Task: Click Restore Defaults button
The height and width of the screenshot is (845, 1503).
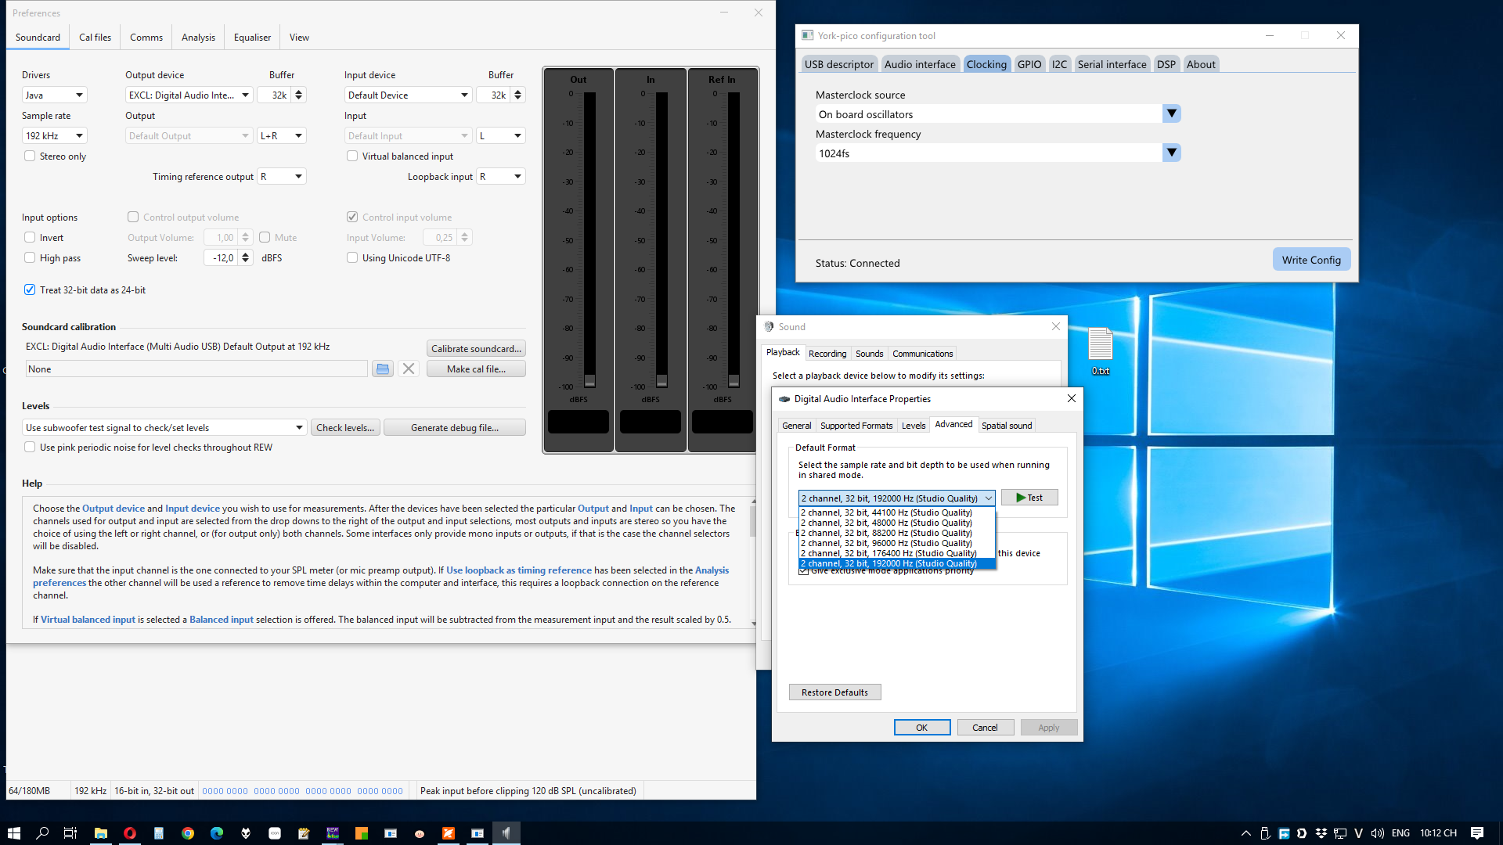Action: 834,692
